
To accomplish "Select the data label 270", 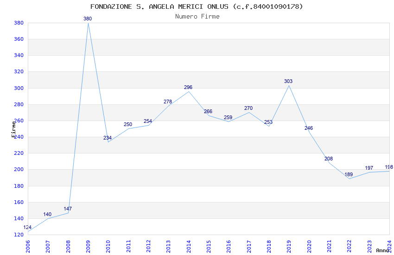I will coord(248,108).
